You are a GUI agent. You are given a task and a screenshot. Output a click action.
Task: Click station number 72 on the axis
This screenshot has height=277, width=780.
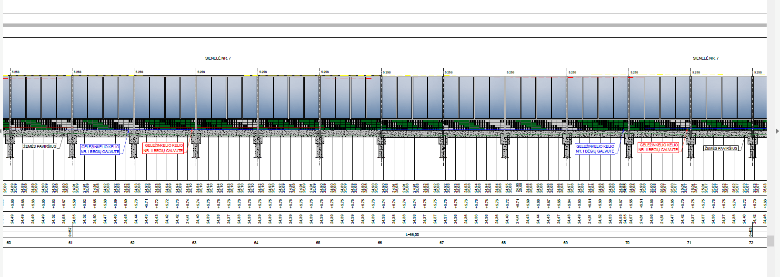point(751,243)
